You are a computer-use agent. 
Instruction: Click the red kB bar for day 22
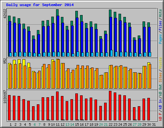point(110,106)
